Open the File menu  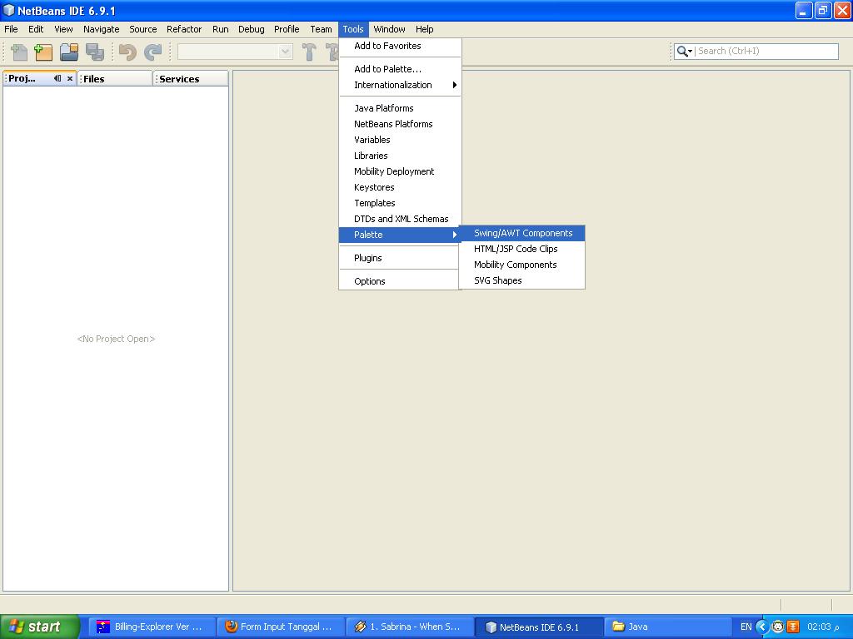click(11, 29)
